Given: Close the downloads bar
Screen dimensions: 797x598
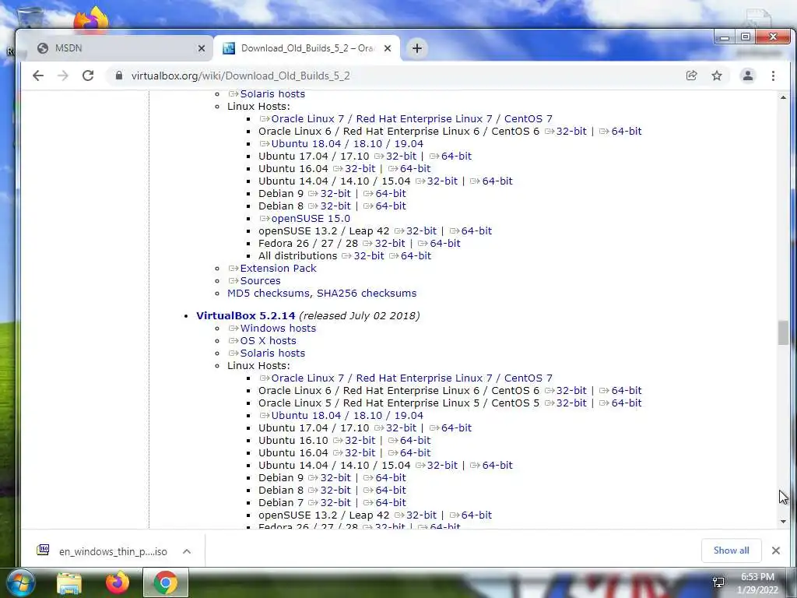Looking at the screenshot, I should tap(776, 551).
